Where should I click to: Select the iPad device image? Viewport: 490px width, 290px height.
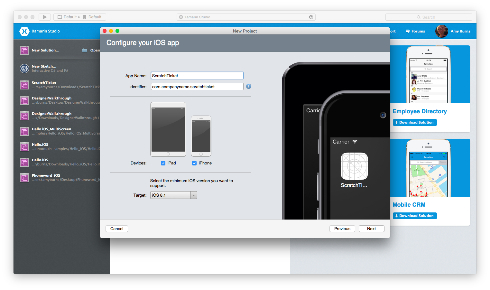(x=168, y=129)
